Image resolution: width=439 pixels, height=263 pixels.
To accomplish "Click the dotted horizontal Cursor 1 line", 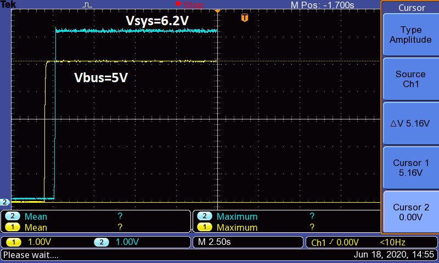I will coord(299,61).
